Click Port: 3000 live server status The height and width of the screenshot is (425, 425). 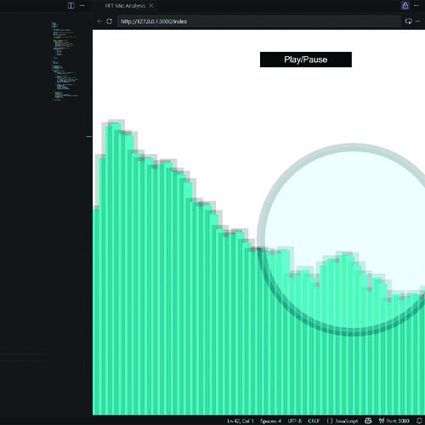394,421
